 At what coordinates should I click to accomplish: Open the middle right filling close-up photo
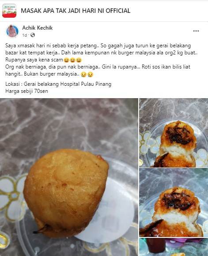(174, 203)
